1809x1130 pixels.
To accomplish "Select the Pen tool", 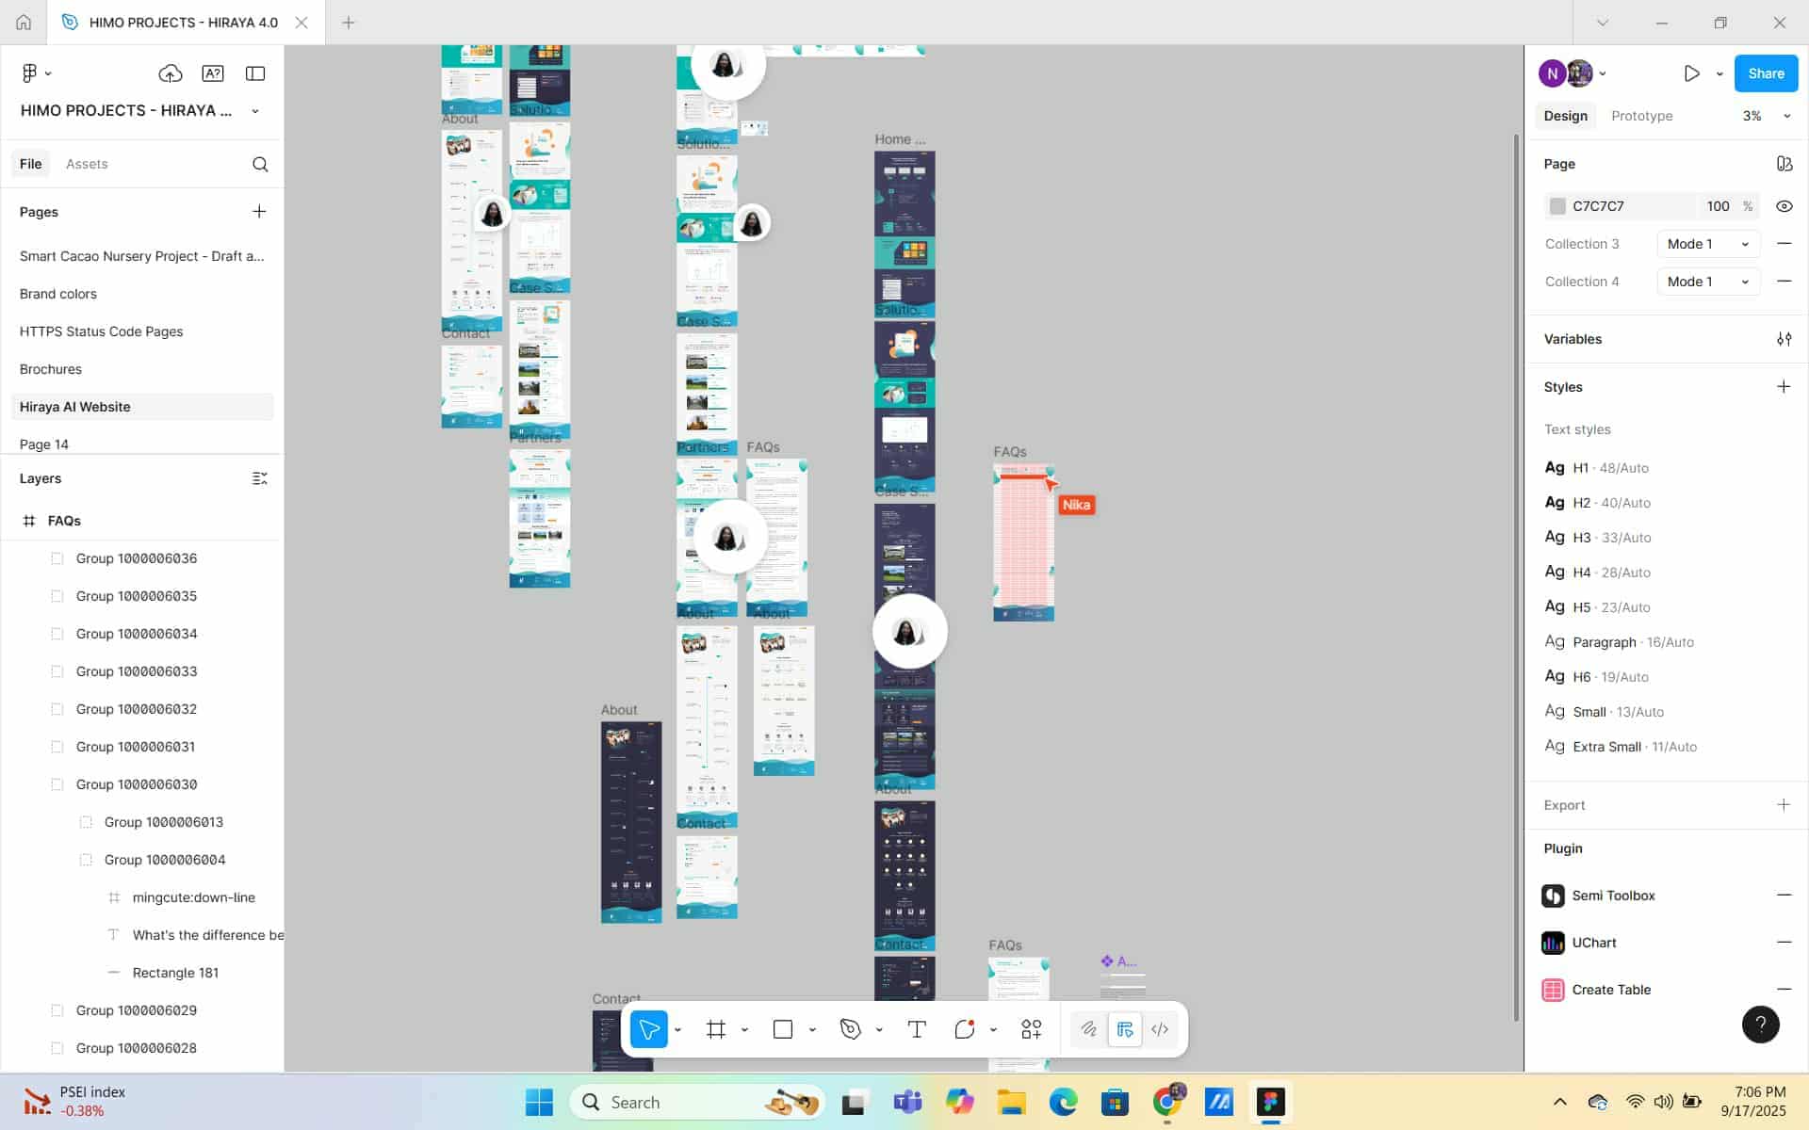I will coord(850,1029).
